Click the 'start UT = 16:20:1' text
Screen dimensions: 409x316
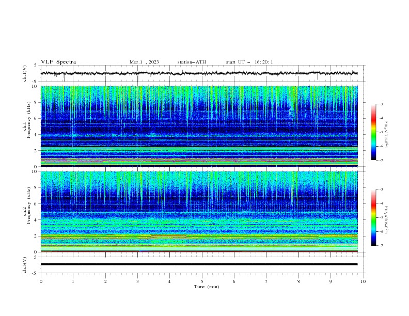point(249,62)
